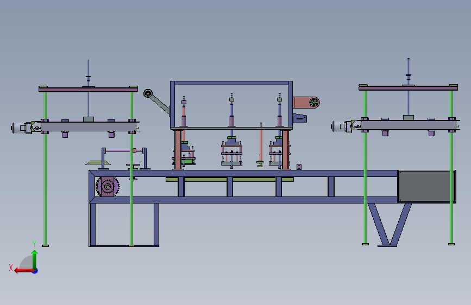
Task: Click the red X axis arrow of triad
Action: coord(24,270)
